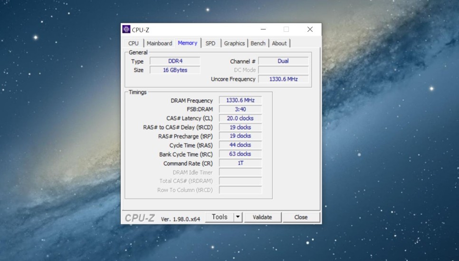This screenshot has height=261, width=459.
Task: Click the Validate button
Action: (263, 217)
